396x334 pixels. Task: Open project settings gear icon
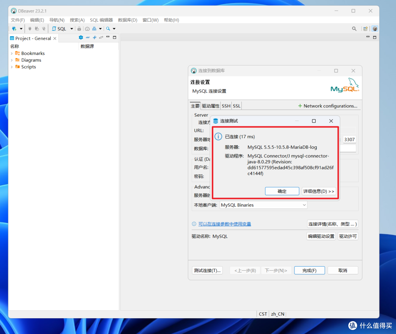81,37
